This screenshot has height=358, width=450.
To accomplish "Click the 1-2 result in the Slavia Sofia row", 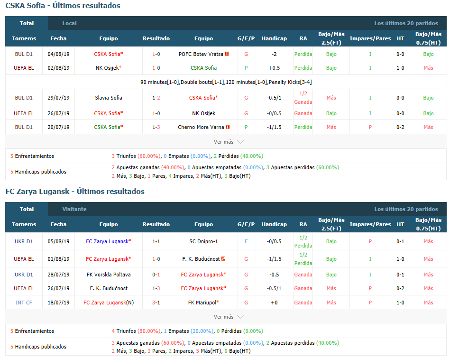I will pos(156,98).
